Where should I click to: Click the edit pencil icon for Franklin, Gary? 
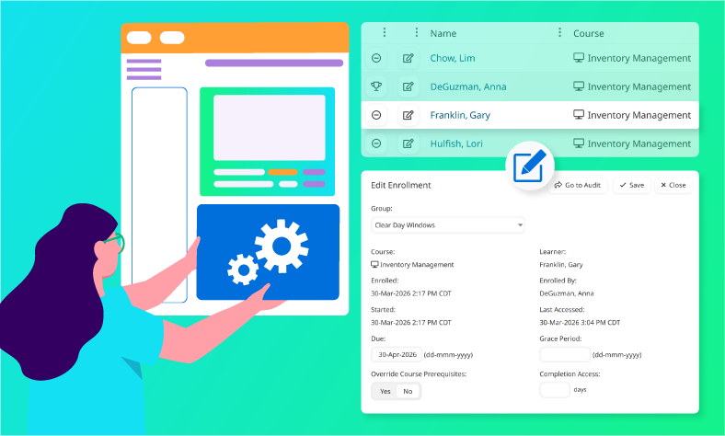click(x=409, y=115)
